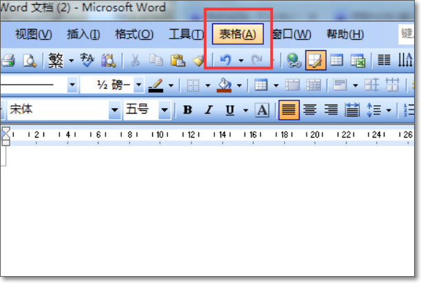Select align right button
421x283 pixels.
[x=331, y=109]
